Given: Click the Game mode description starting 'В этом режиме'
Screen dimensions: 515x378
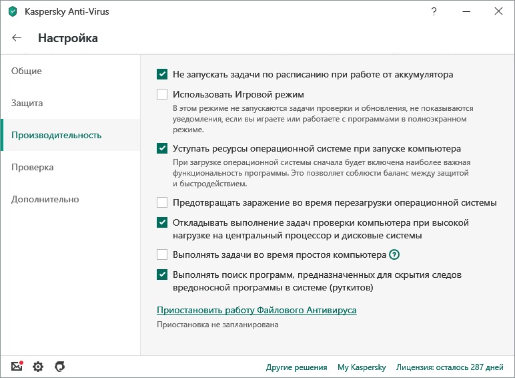Looking at the screenshot, I should coord(323,119).
